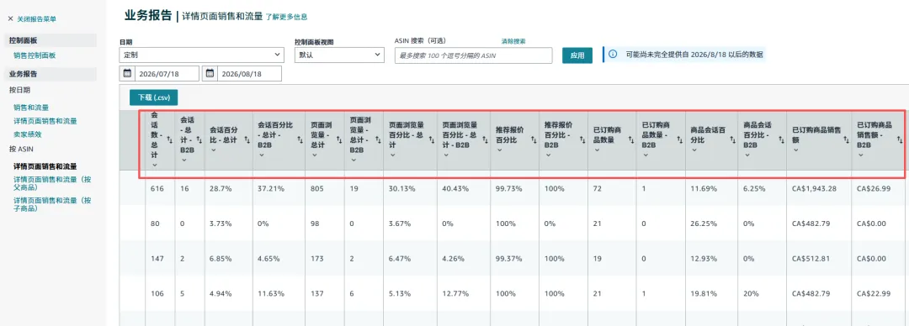Open the 控制面板视图 dropdown showing 默认
909x326 pixels.
tap(339, 55)
